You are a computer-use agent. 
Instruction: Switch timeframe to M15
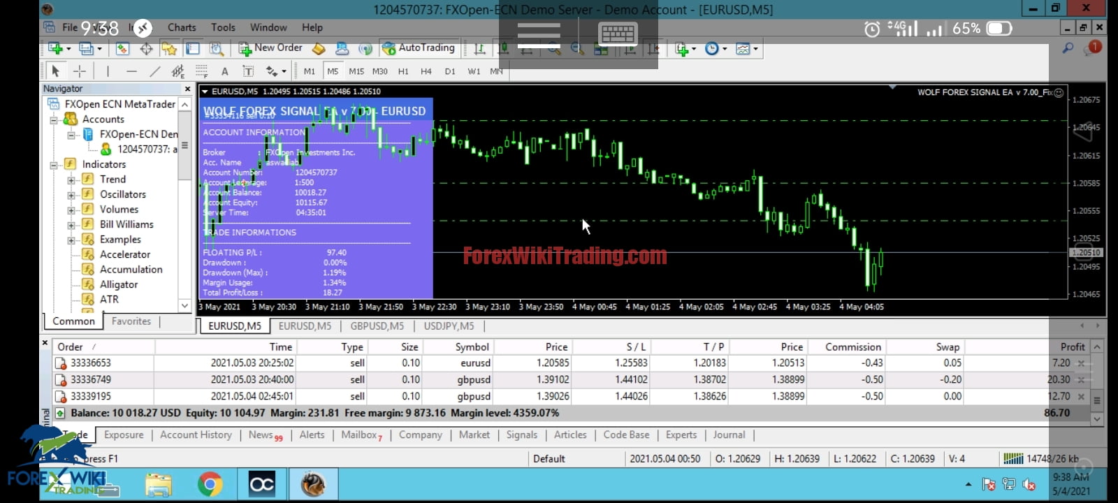(356, 71)
